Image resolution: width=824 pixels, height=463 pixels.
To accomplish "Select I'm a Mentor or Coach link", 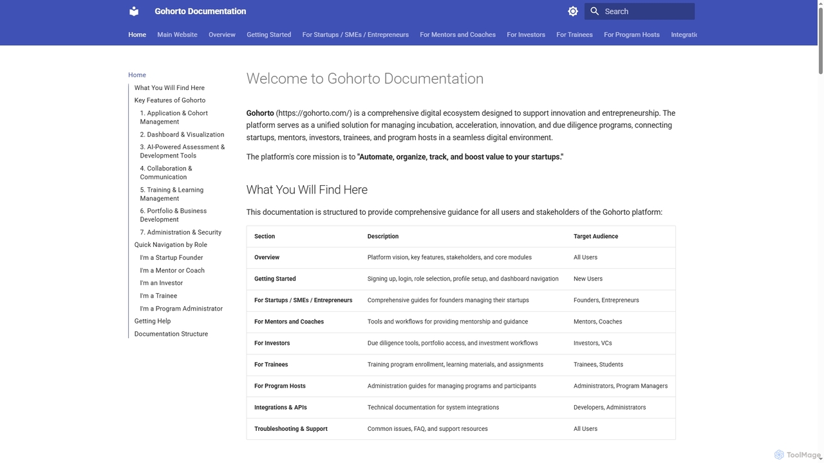I will (173, 271).
